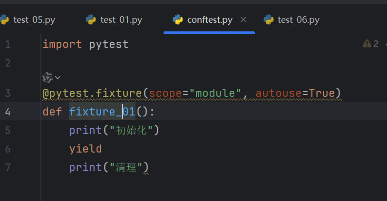Click the warning triangle inspection icon

click(367, 44)
